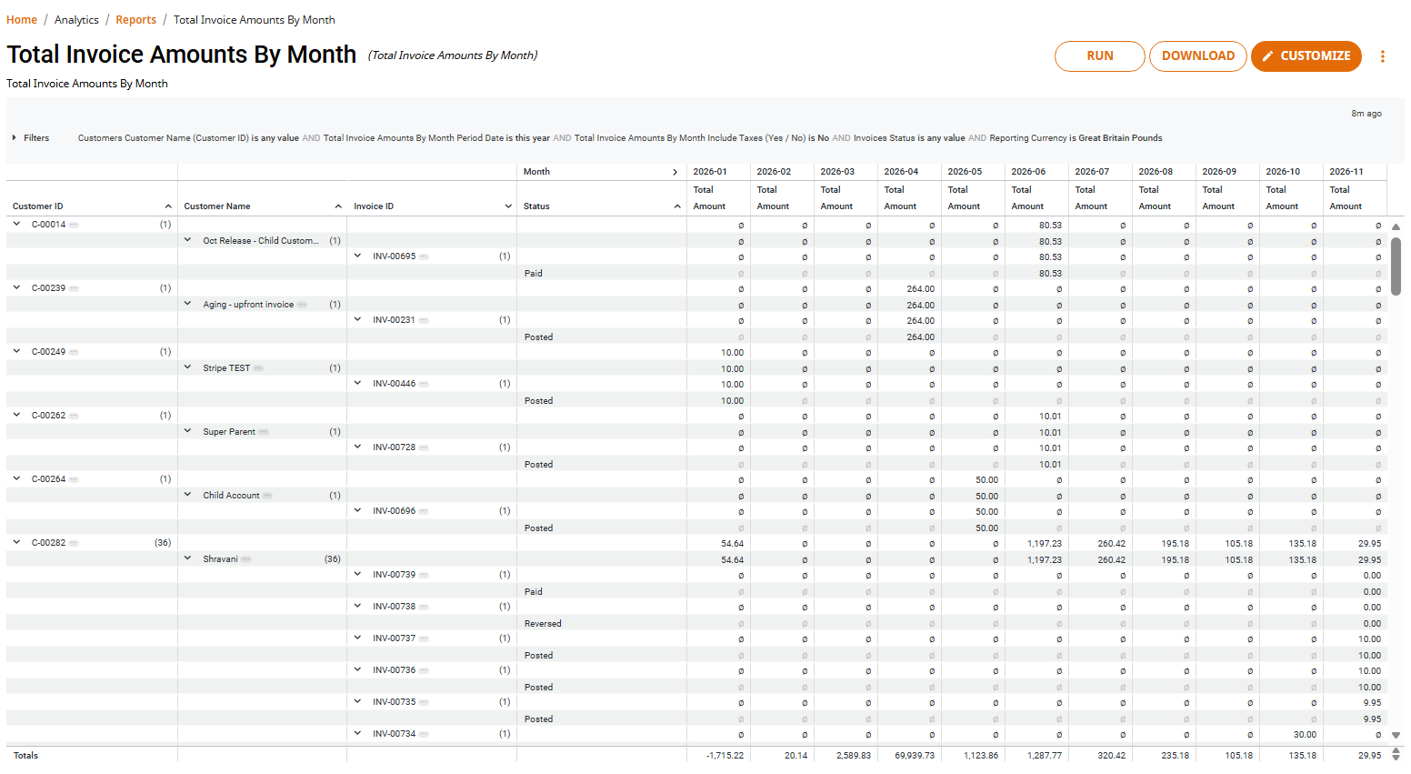
Task: Collapse the INV-00695 invoice row
Action: [357, 256]
